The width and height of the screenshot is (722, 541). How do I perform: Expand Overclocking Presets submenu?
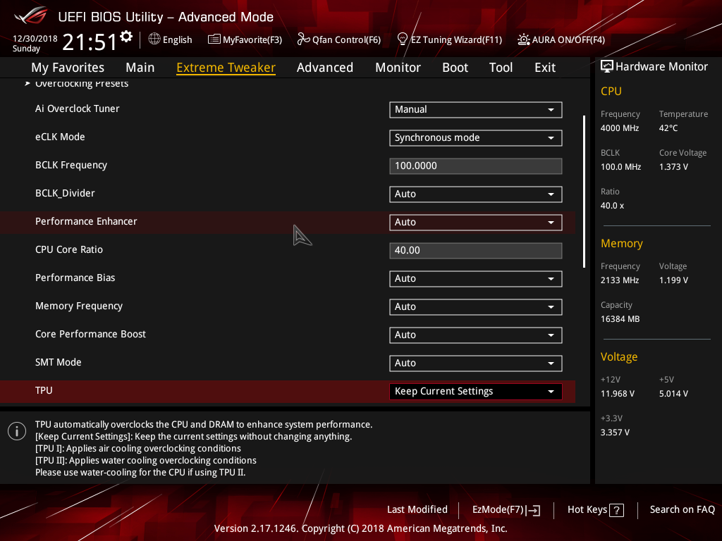tap(82, 84)
